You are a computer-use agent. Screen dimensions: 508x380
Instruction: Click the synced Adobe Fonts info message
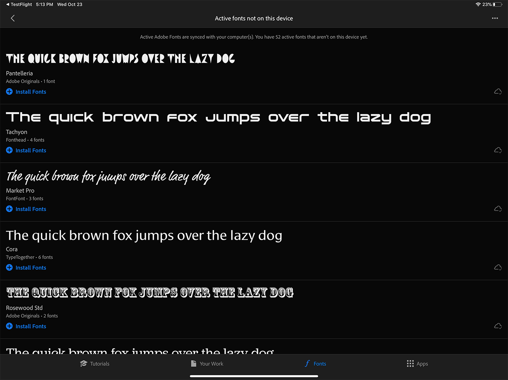coord(254,37)
